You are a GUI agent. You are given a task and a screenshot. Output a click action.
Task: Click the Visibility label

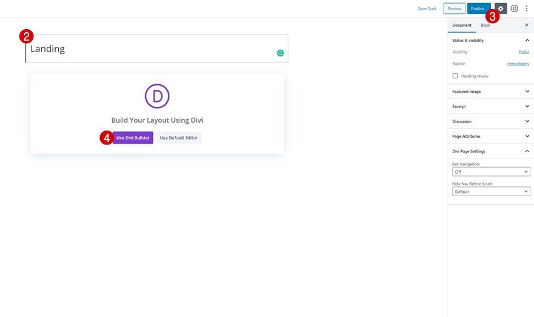460,52
